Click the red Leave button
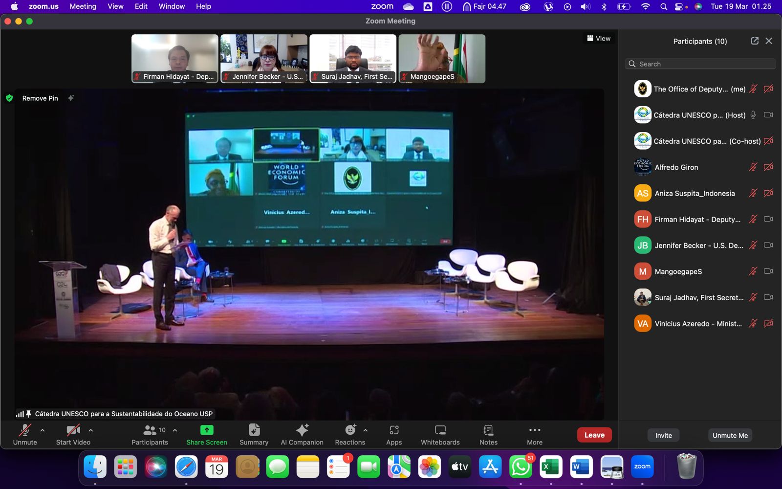The height and width of the screenshot is (489, 782). (x=594, y=435)
